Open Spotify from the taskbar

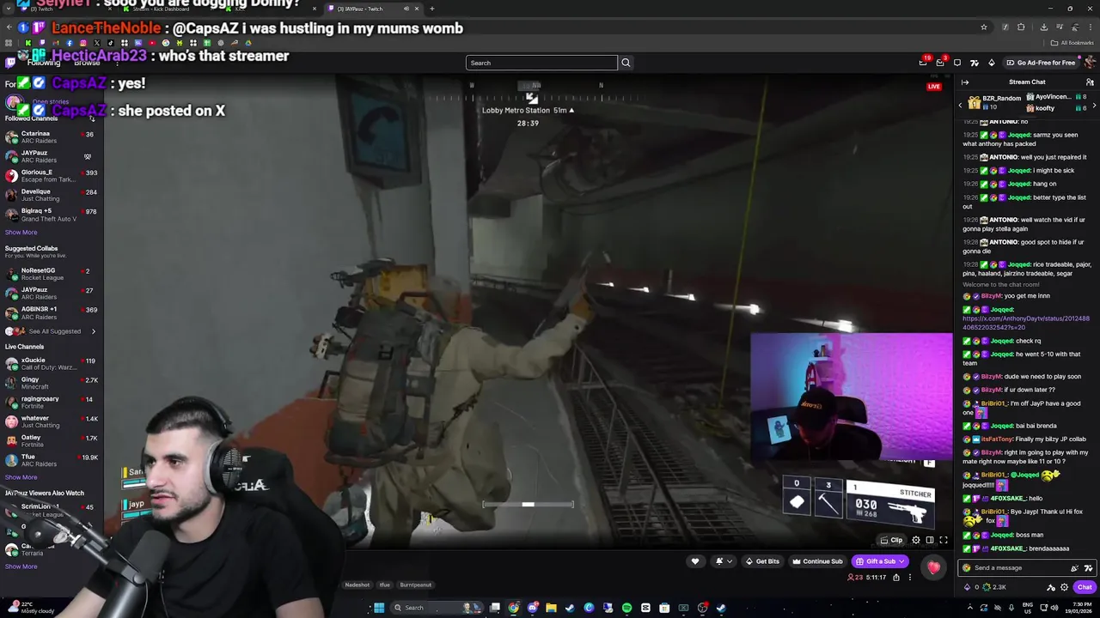click(626, 608)
